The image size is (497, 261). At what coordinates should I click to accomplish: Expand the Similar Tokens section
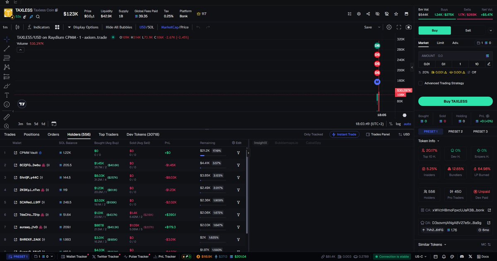(x=431, y=244)
